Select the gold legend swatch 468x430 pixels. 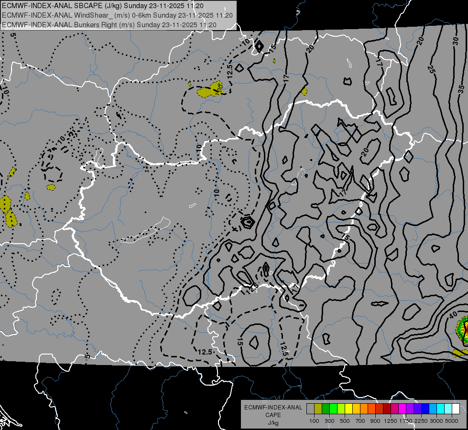point(356,409)
